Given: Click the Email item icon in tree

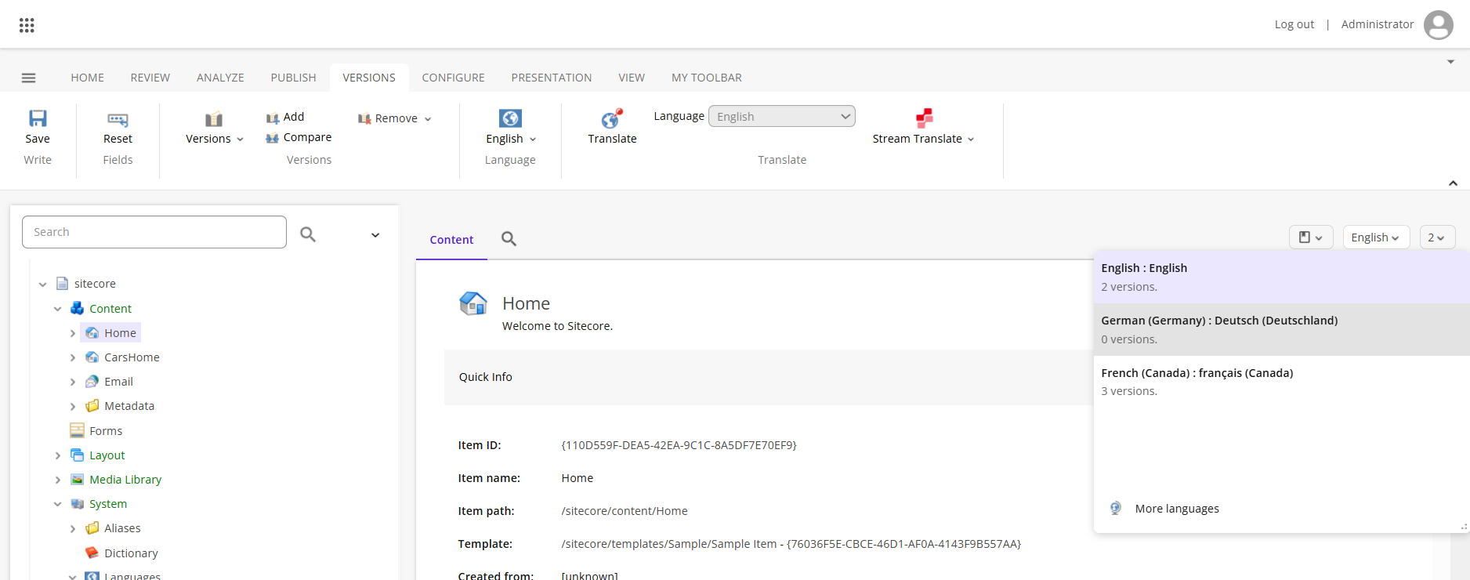Looking at the screenshot, I should (92, 381).
